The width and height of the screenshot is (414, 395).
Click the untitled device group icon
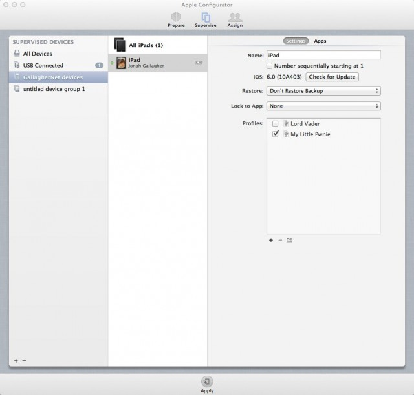coord(17,89)
